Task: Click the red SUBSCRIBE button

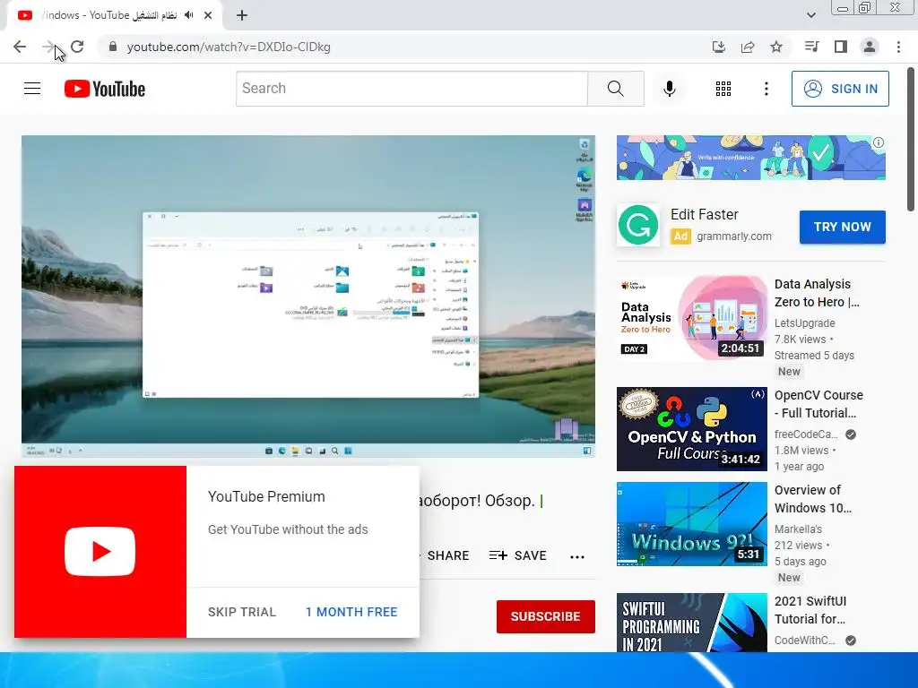Action: pos(546,616)
